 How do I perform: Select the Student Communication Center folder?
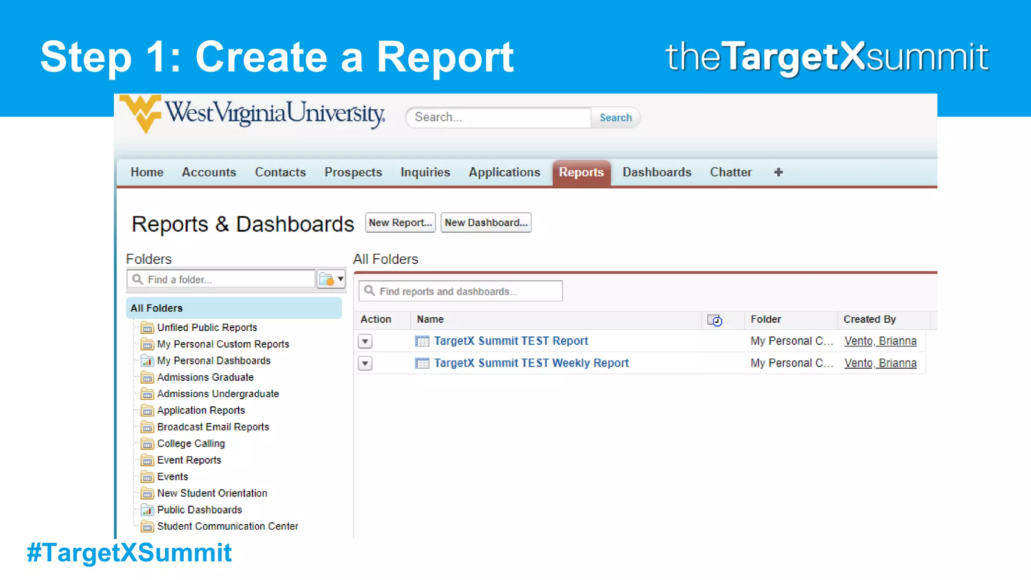[x=228, y=527]
